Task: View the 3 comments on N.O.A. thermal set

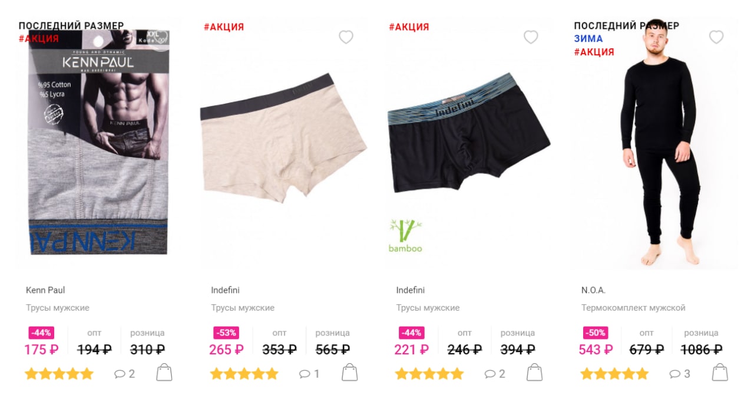Action: (x=680, y=374)
